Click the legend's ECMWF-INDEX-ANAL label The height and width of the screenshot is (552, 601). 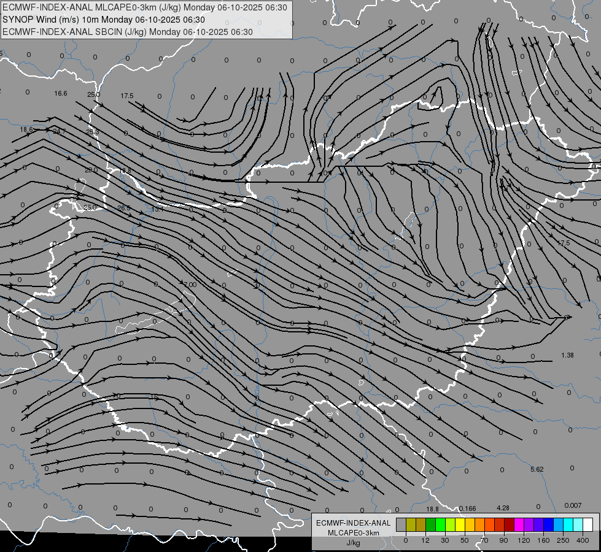click(x=354, y=523)
